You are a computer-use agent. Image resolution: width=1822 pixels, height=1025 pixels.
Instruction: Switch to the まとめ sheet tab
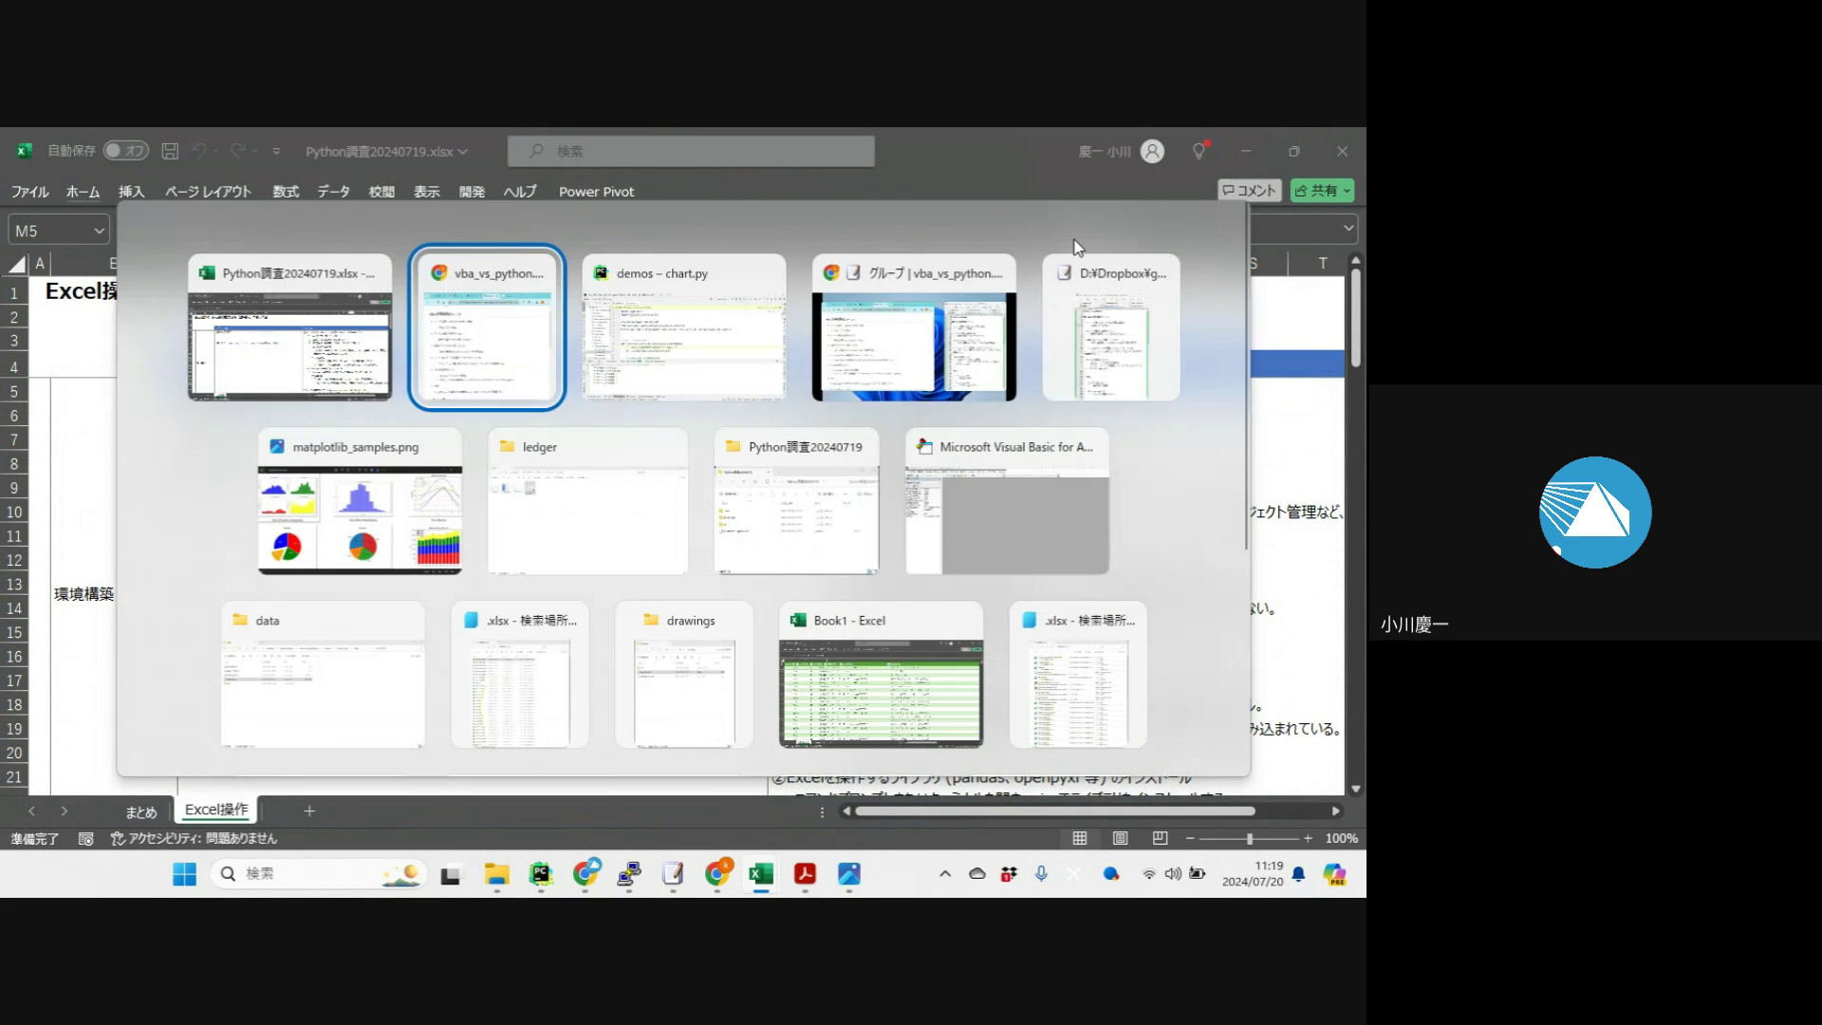[141, 811]
